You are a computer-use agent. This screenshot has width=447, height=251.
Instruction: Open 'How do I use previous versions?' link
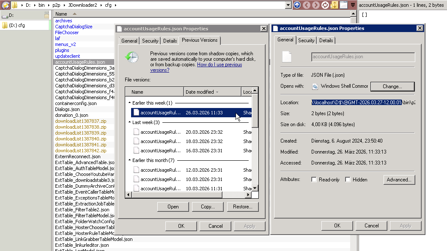[196, 67]
